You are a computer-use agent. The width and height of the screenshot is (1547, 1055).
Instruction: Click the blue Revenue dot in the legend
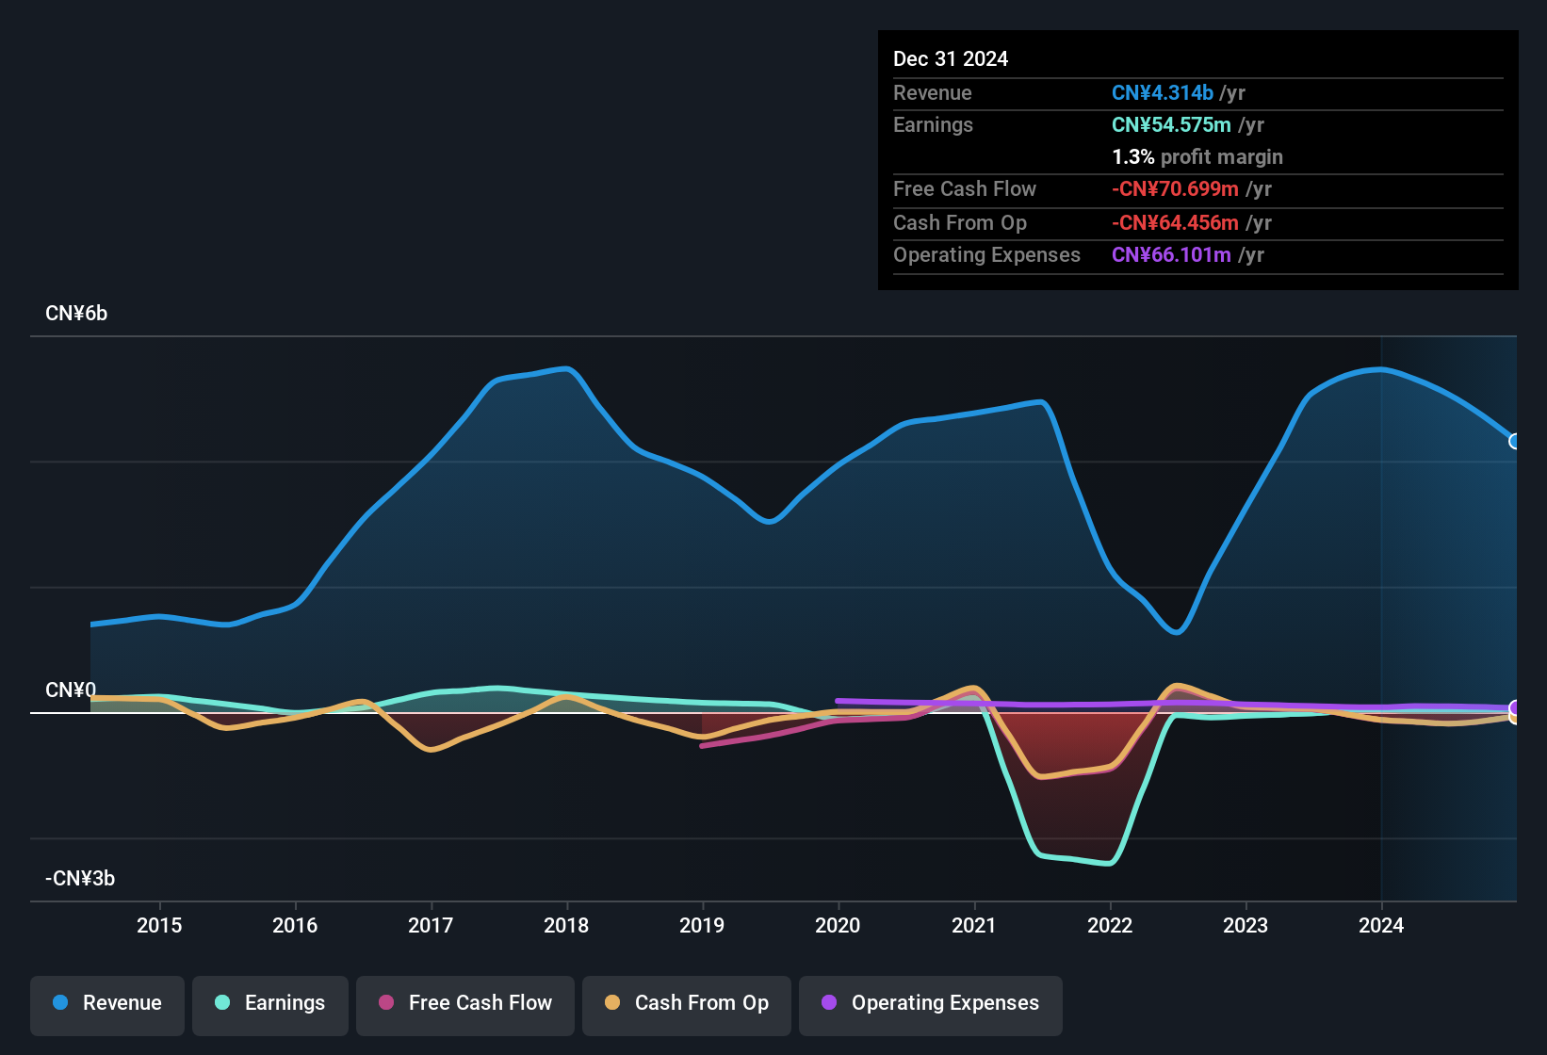pos(59,1003)
